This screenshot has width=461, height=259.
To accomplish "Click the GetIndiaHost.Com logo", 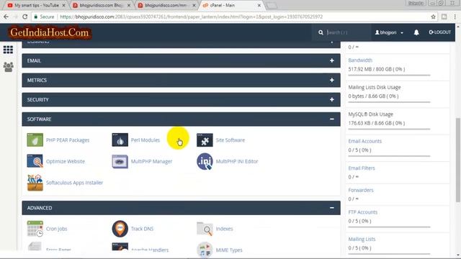I will point(50,32).
